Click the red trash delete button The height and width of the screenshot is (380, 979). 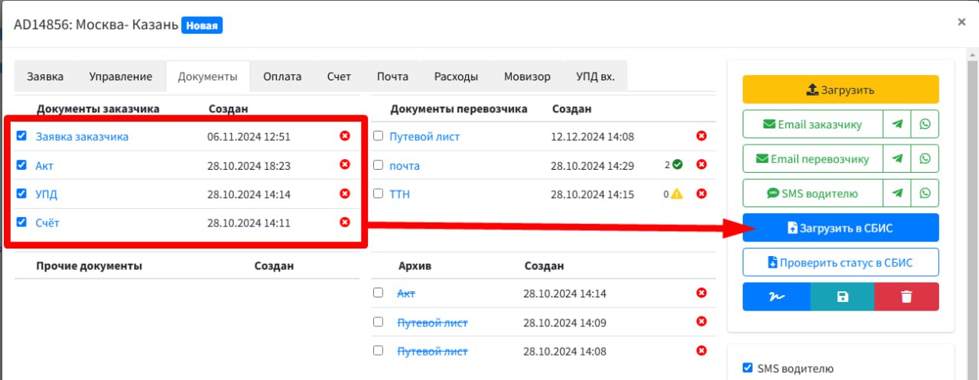(x=906, y=297)
